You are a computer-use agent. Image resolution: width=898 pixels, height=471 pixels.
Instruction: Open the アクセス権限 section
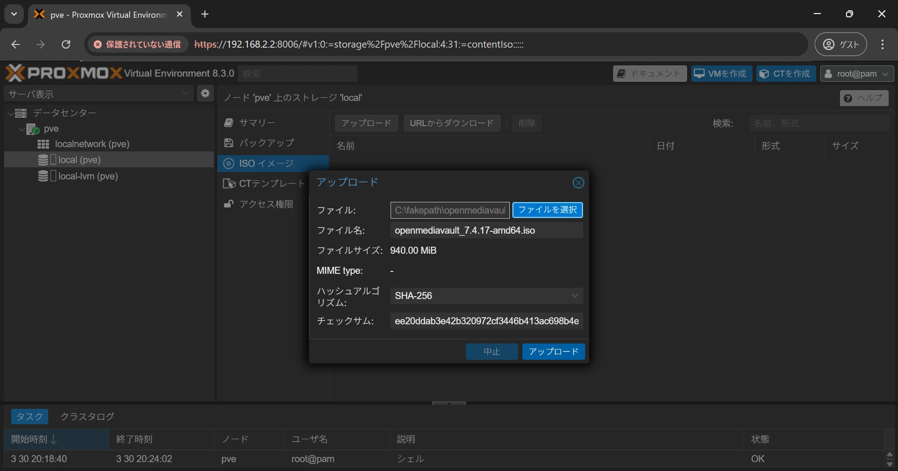[x=264, y=204]
